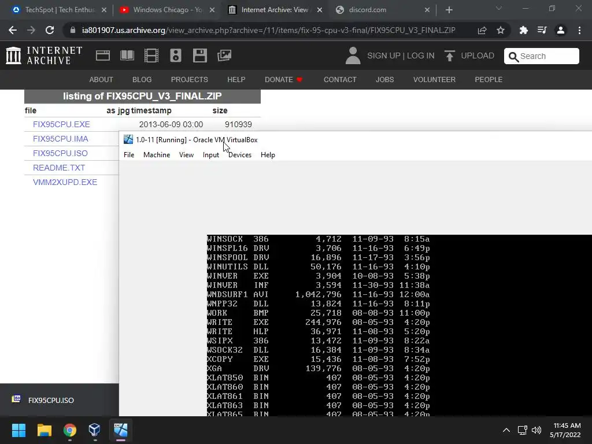Screen dimensions: 592x444
Task: Close the Internet Archive tab
Action: pyautogui.click(x=320, y=10)
